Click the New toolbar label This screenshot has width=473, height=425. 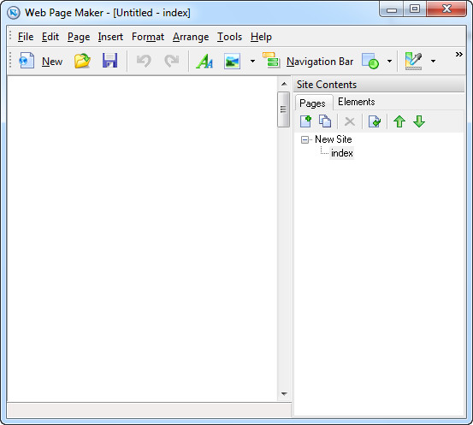tap(52, 62)
